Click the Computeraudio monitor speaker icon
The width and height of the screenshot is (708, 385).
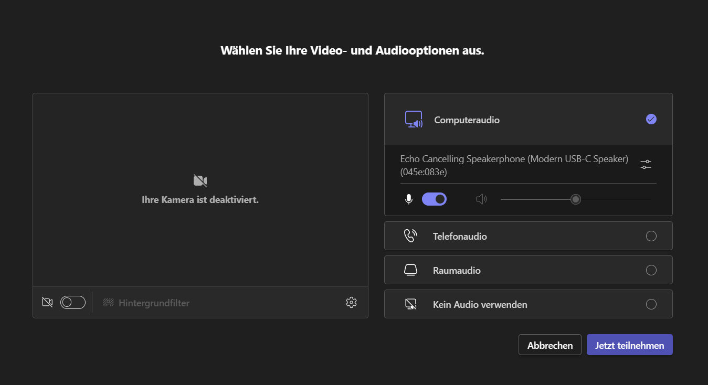[x=414, y=120]
